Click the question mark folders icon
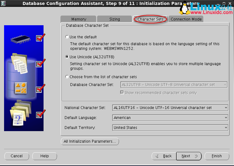Screen dimensions: 234x166 pyautogui.click(x=21, y=113)
